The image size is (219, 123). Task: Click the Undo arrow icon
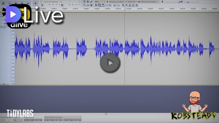click(115, 5)
